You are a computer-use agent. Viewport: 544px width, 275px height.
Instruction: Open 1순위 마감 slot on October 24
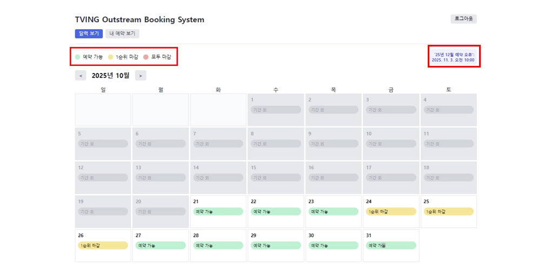pos(391,211)
